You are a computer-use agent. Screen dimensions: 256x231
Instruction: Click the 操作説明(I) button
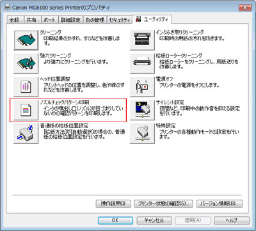(113, 203)
